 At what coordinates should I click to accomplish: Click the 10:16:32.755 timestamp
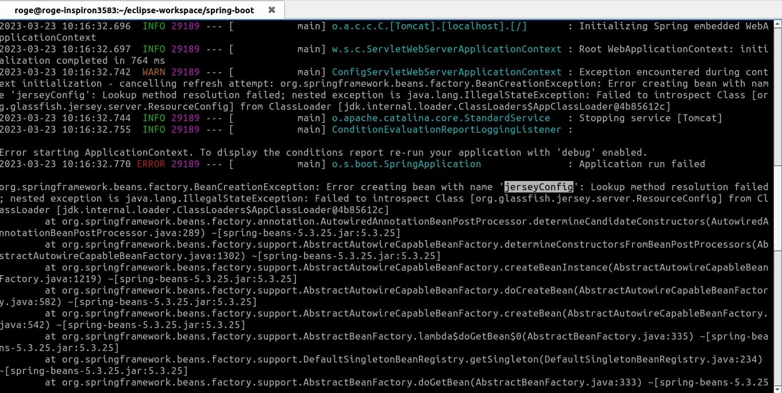[x=97, y=129]
